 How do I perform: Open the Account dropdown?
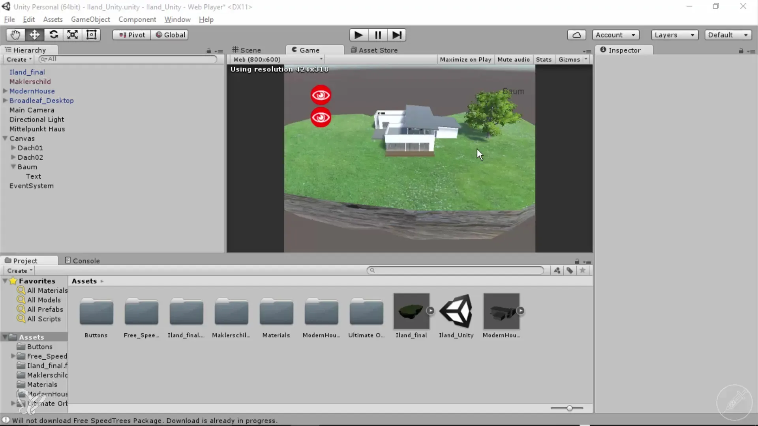click(x=615, y=35)
